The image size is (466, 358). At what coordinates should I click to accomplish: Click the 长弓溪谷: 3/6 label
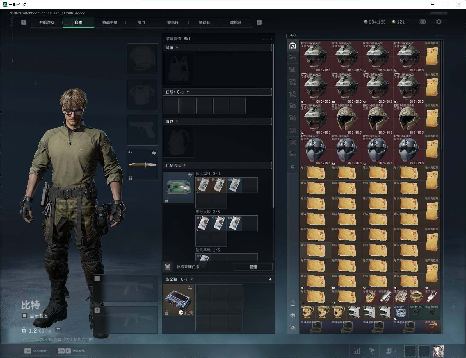pyautogui.click(x=208, y=174)
